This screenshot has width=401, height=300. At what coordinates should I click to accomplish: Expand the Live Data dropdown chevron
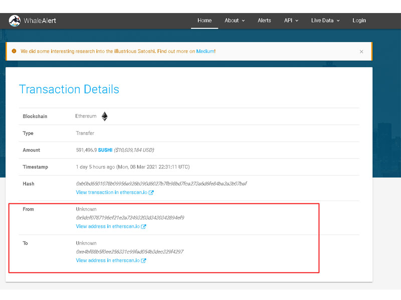[338, 20]
